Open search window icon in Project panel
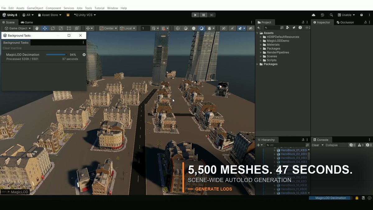373x210 pixels. click(282, 28)
